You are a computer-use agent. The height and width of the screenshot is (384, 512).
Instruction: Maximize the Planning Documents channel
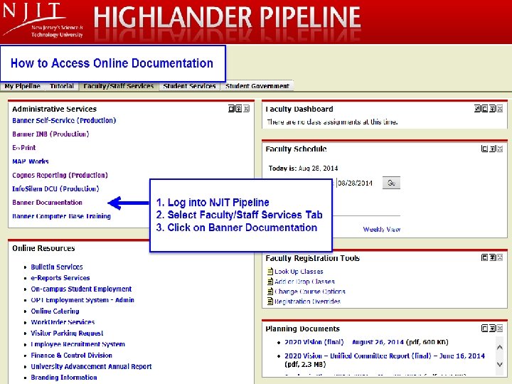pos(484,329)
